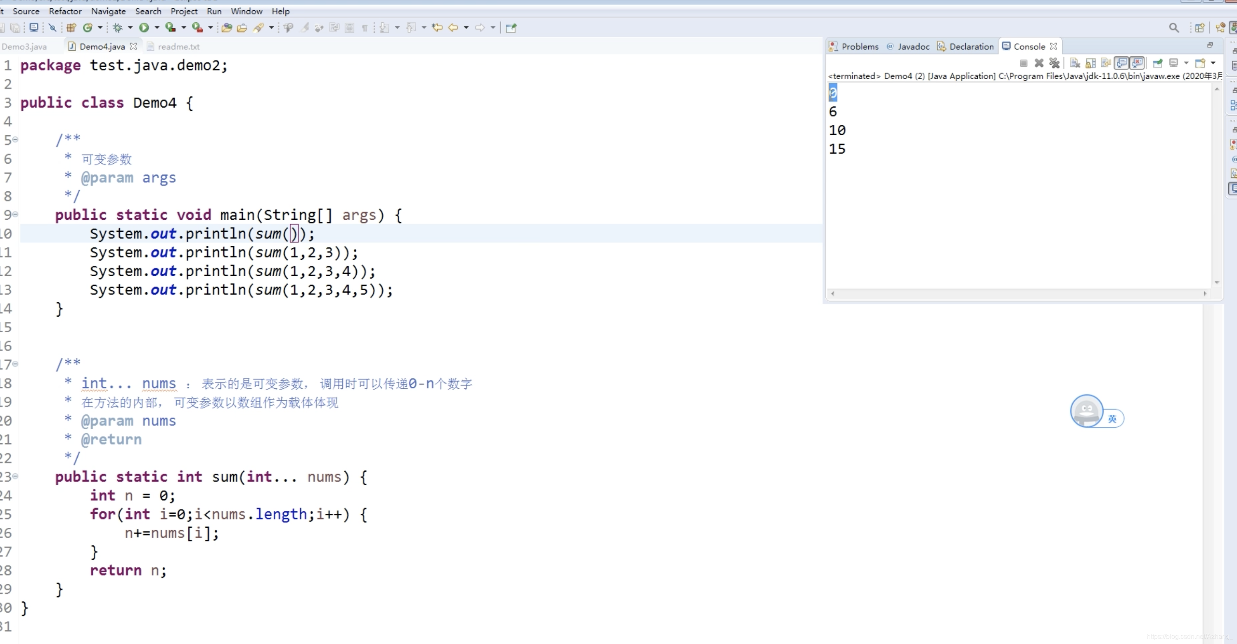Click Clear Console icon
This screenshot has width=1237, height=644.
(x=1075, y=63)
